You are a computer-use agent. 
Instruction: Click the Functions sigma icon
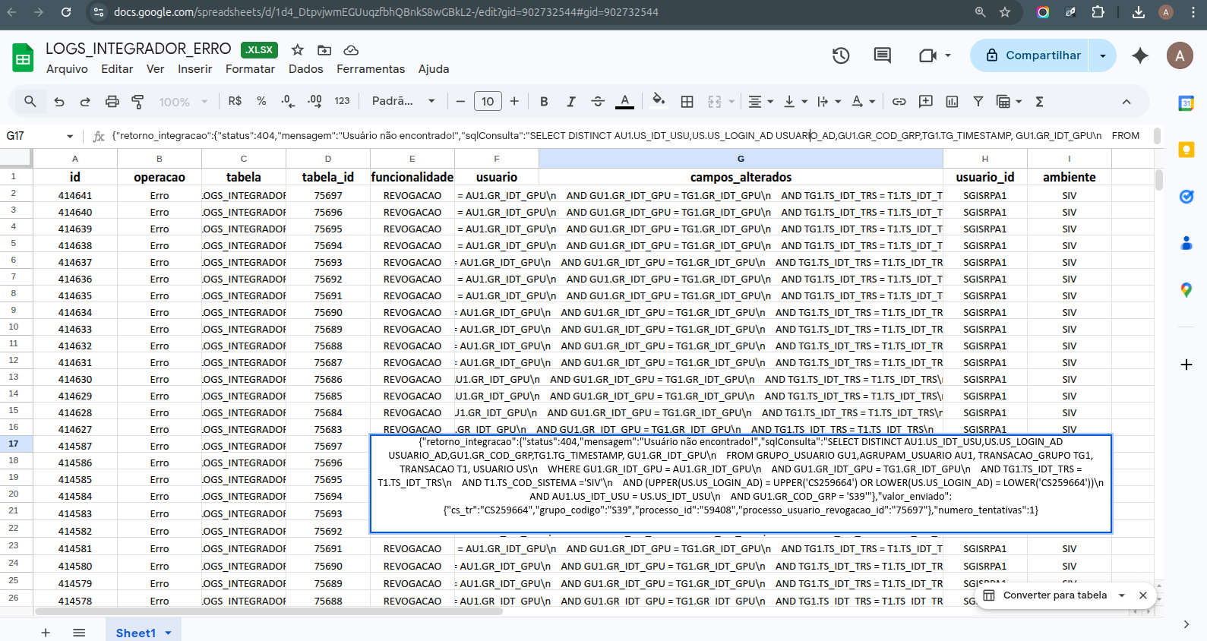tap(1039, 102)
